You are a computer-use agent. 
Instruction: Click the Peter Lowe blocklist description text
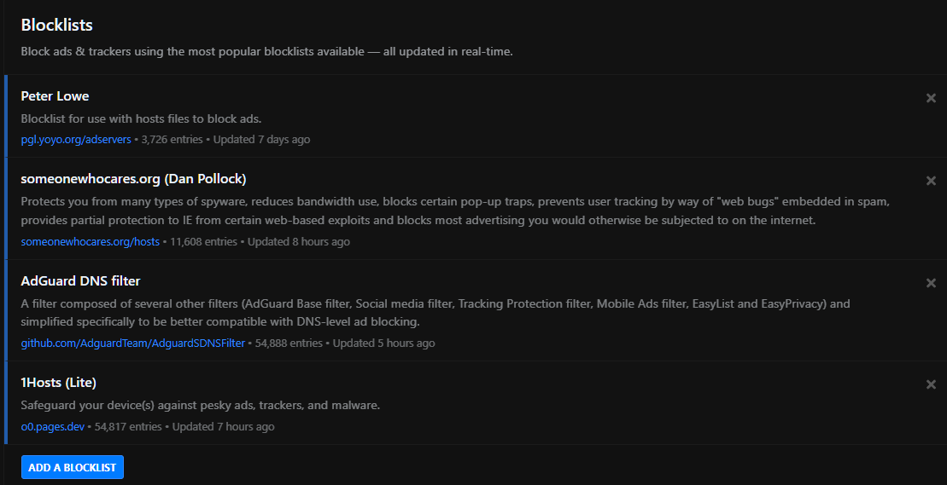(x=141, y=118)
